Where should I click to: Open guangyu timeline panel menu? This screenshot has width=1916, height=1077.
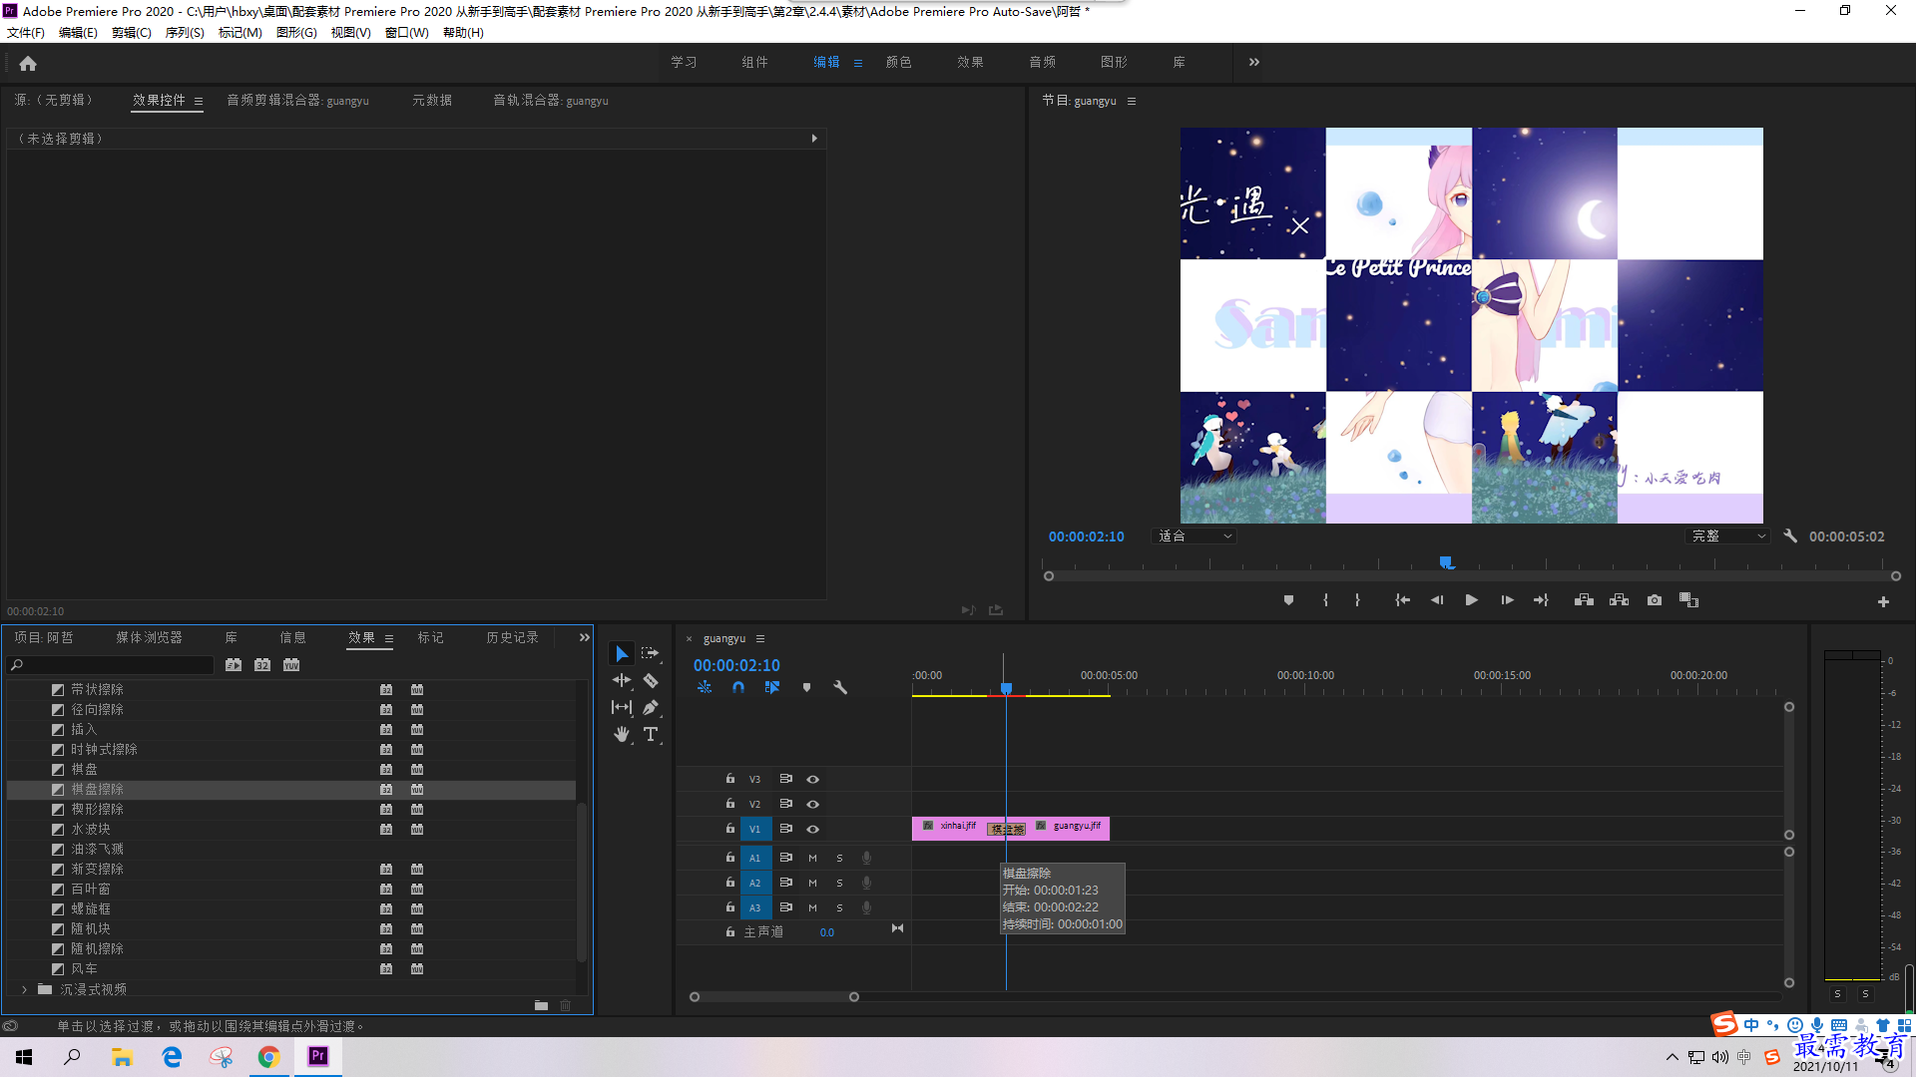pyautogui.click(x=760, y=638)
